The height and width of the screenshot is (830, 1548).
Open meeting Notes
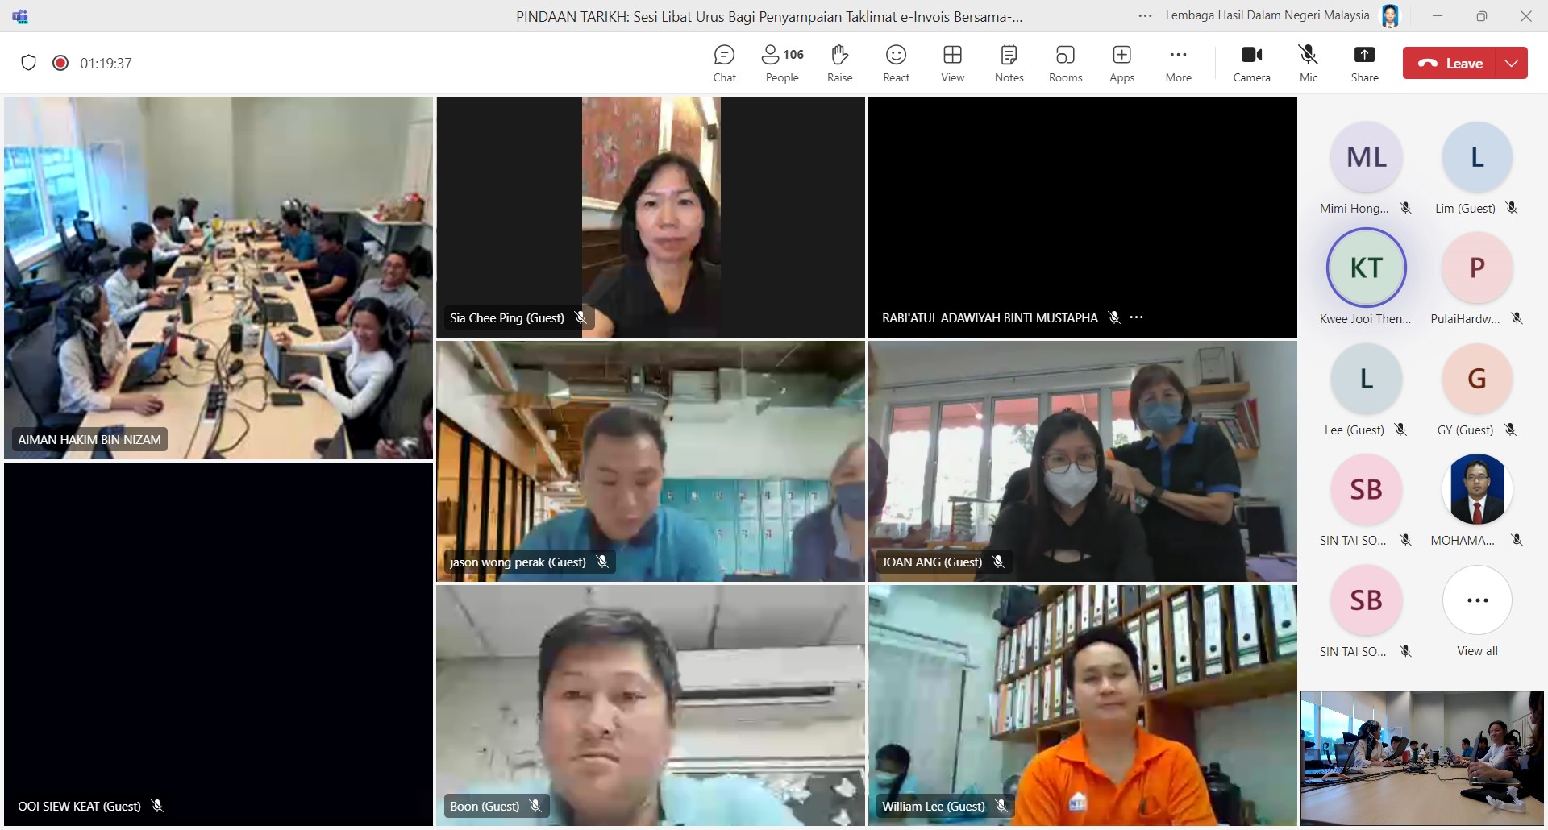(1009, 63)
